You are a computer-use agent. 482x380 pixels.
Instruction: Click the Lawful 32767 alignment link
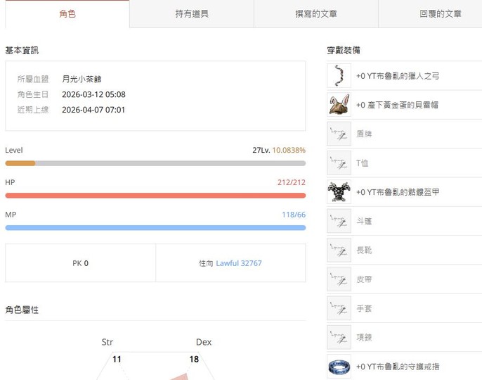(x=239, y=263)
